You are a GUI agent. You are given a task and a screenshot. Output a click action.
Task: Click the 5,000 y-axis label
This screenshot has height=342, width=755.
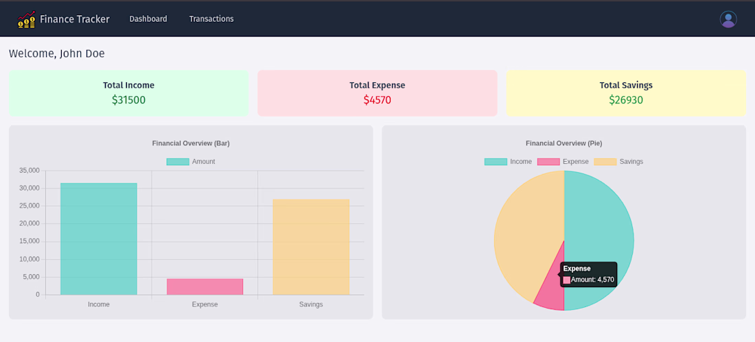pyautogui.click(x=32, y=277)
